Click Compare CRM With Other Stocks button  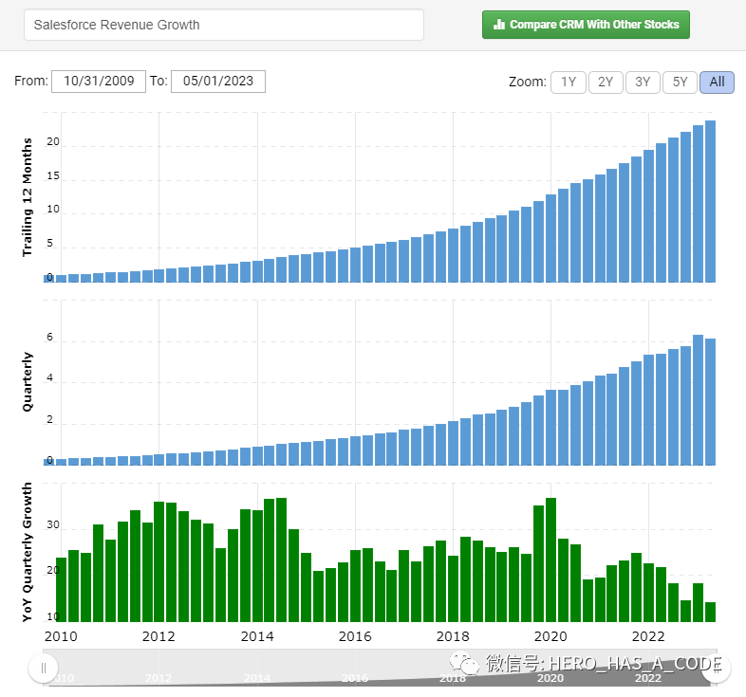tap(586, 25)
